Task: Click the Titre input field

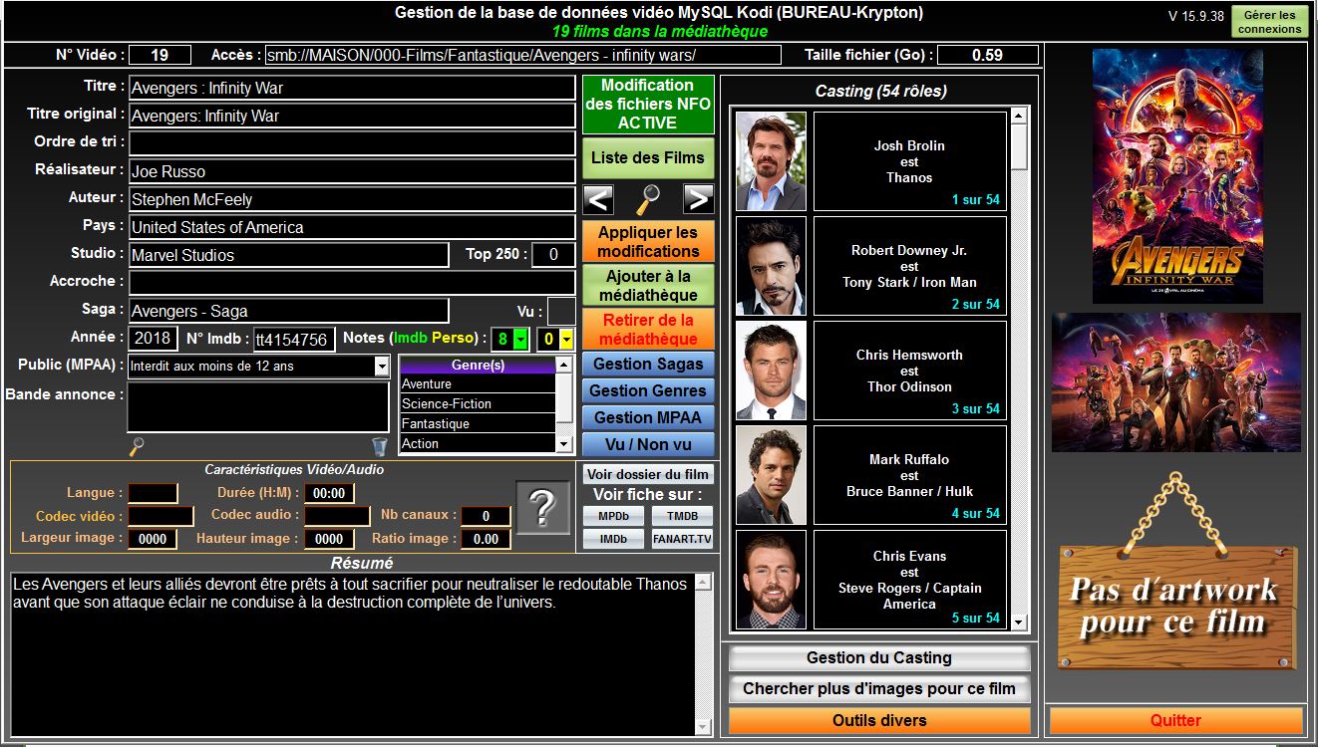Action: click(x=352, y=88)
